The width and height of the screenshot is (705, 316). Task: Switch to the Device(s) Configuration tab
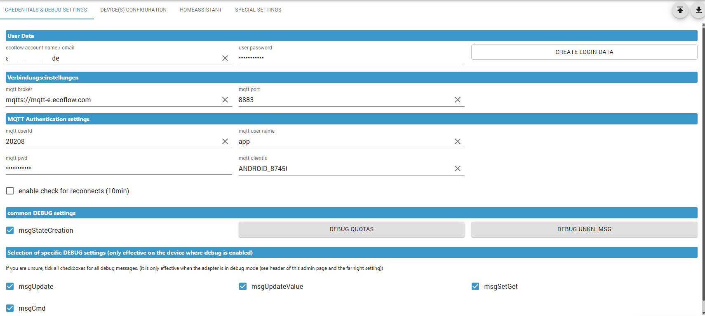pyautogui.click(x=134, y=10)
